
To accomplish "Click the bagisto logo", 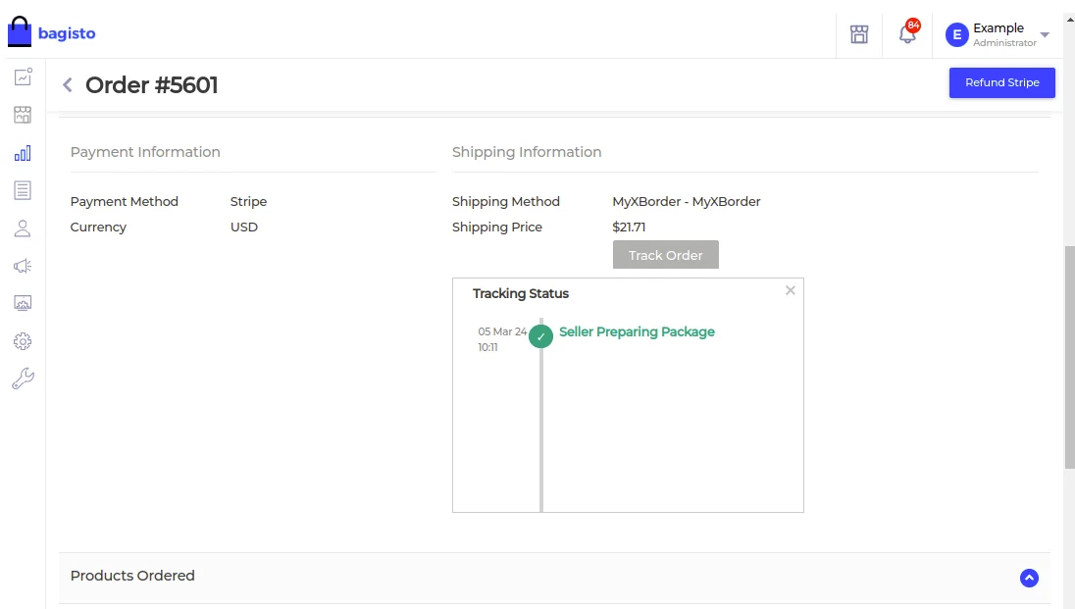I will pyautogui.click(x=52, y=32).
